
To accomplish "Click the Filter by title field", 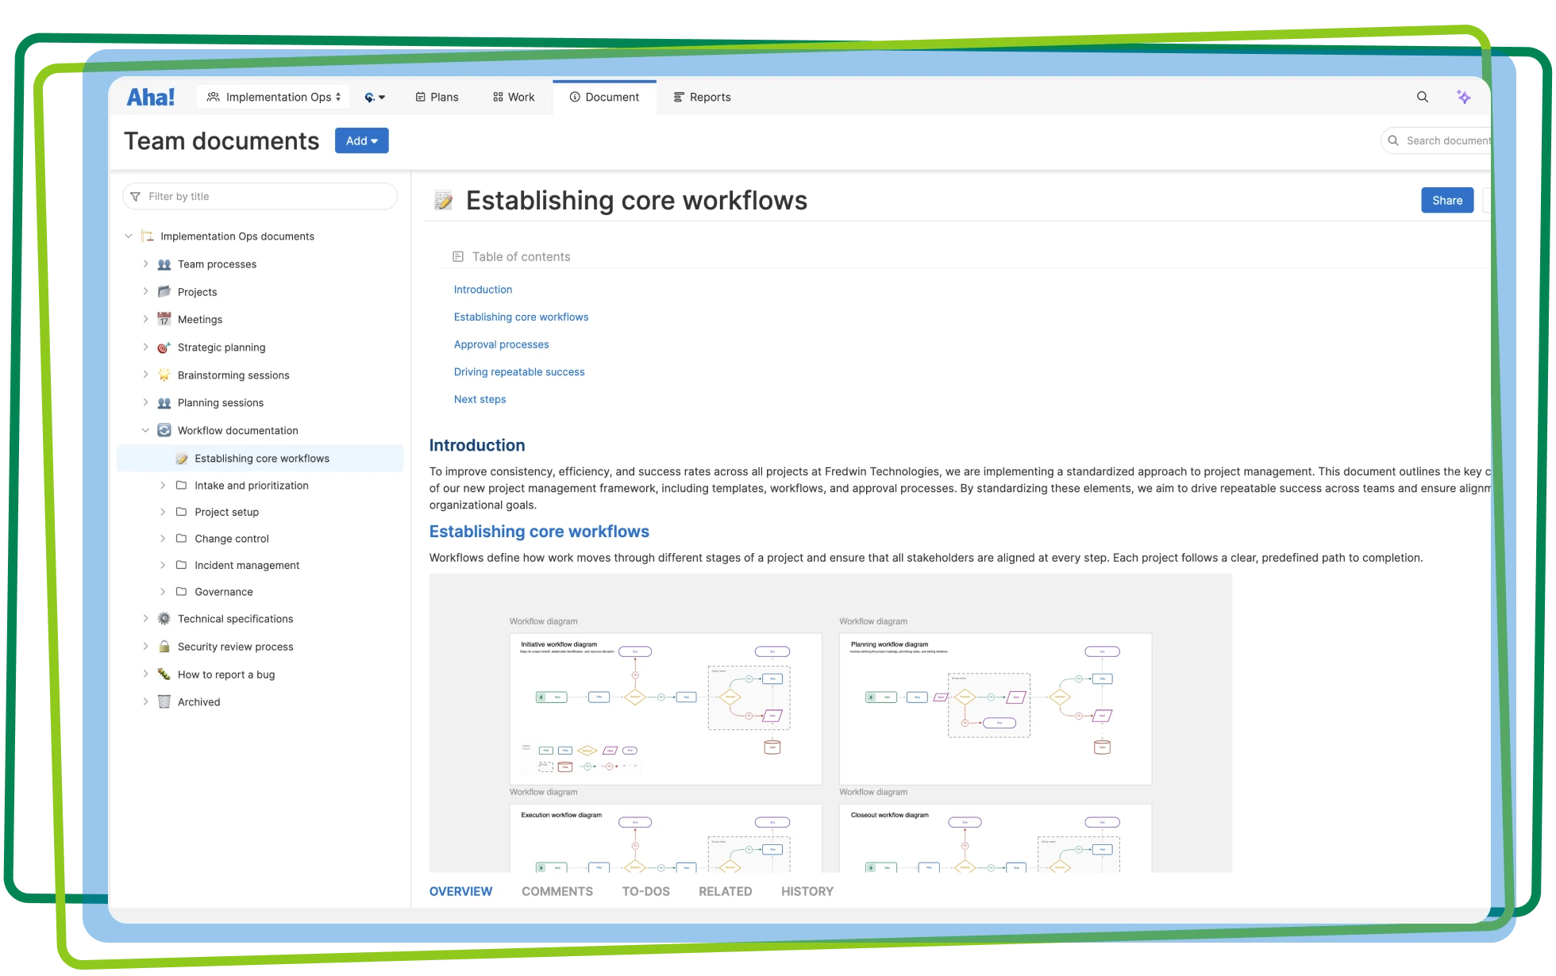I will [260, 197].
